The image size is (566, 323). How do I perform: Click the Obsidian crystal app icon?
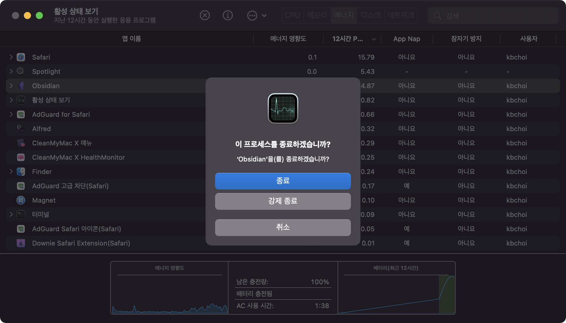point(21,86)
